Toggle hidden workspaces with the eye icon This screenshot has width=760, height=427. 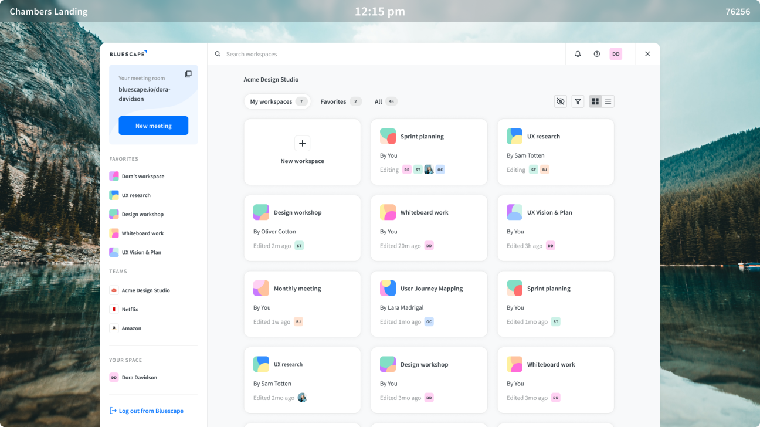(x=560, y=101)
